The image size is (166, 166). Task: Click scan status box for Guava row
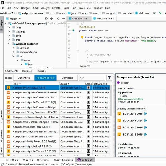[x=89, y=117]
